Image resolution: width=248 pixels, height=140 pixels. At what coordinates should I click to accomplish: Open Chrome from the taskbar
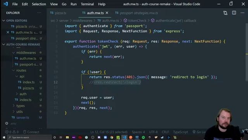pos(112,137)
